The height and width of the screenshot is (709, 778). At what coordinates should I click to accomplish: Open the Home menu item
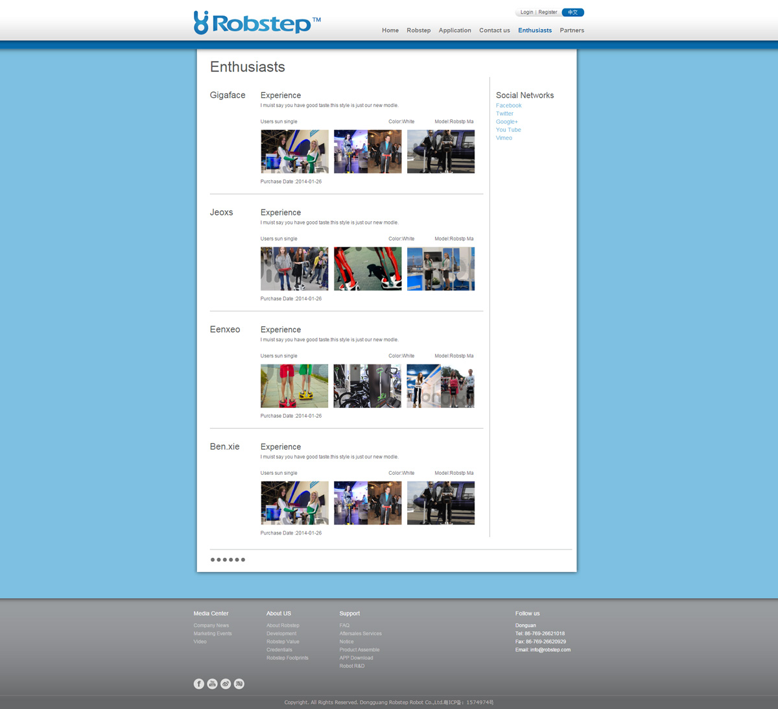point(390,30)
